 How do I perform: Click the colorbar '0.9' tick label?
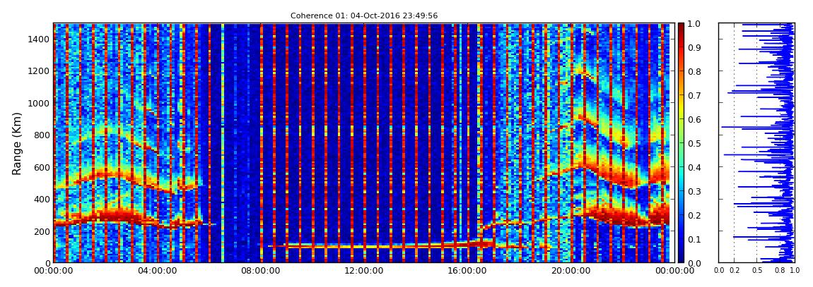(694, 47)
